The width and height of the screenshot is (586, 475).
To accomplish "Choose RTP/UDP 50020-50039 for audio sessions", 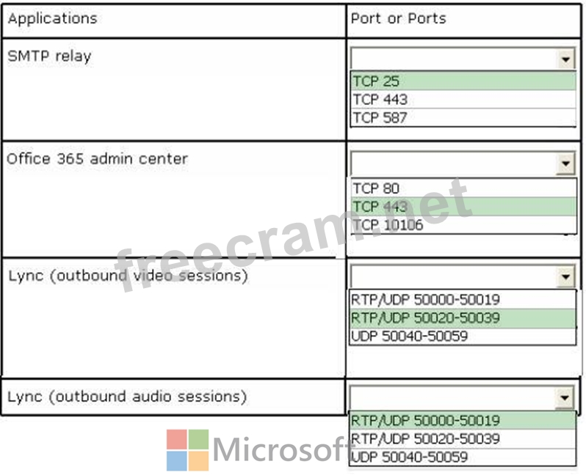I will coord(463,438).
